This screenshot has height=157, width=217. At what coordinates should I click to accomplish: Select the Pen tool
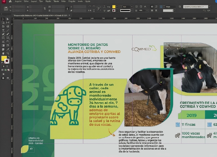(3, 34)
